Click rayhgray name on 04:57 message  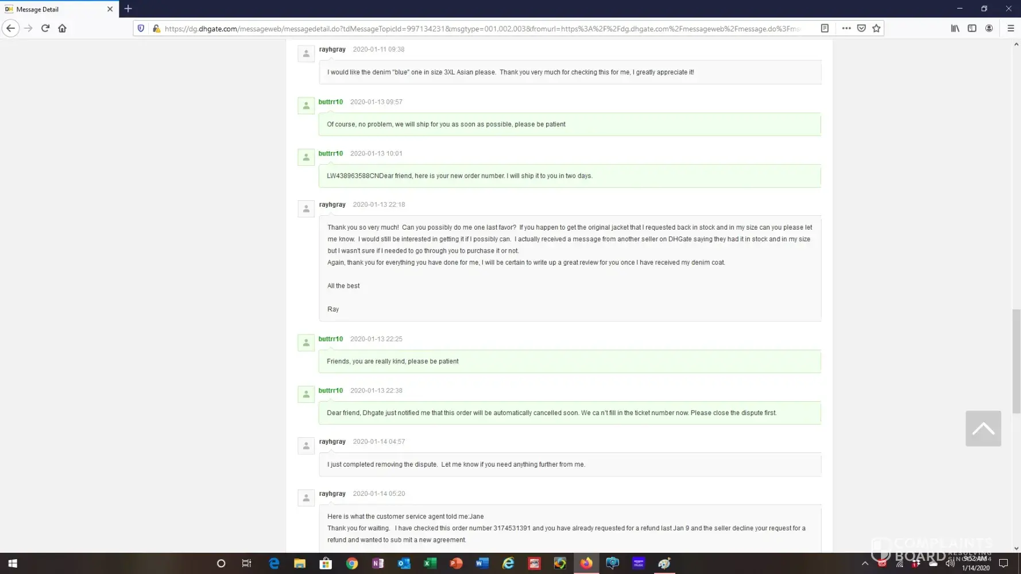[x=332, y=442]
